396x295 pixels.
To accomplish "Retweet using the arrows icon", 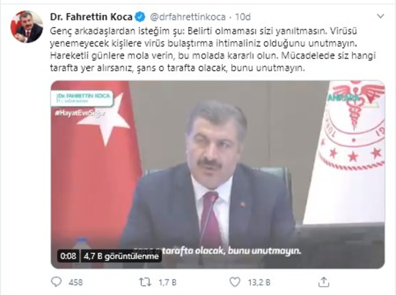I will [145, 282].
